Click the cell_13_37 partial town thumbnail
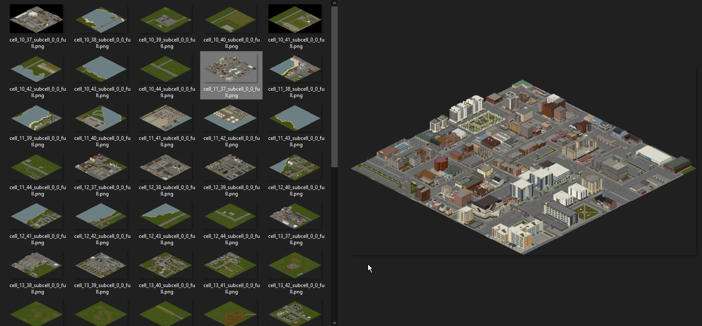The height and width of the screenshot is (326, 702). pyautogui.click(x=295, y=216)
